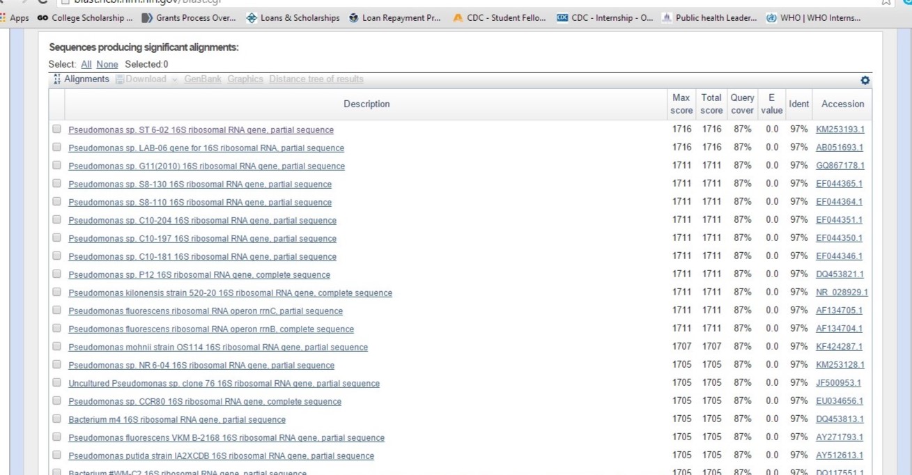Select the Bacterium m4 row checkbox
Screen dimensions: 912x475
tap(56, 419)
